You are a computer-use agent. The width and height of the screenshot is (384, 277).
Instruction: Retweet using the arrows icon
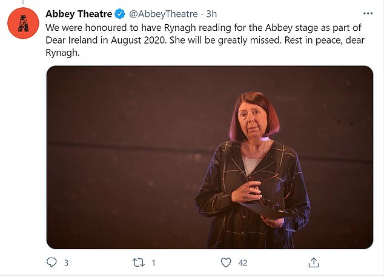139,263
